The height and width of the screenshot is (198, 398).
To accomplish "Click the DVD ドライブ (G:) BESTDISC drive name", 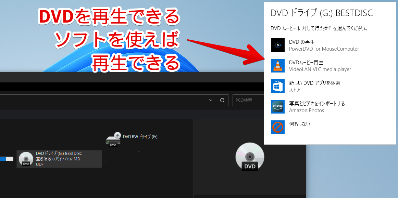I will pyautogui.click(x=59, y=154).
